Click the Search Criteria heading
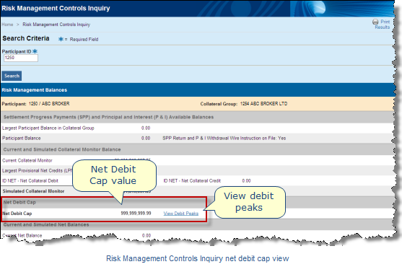This screenshot has height=272, width=402. coord(26,38)
